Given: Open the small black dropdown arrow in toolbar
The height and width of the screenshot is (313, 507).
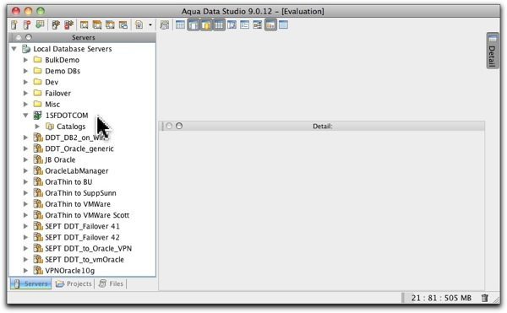Looking at the screenshot, I should [x=150, y=24].
